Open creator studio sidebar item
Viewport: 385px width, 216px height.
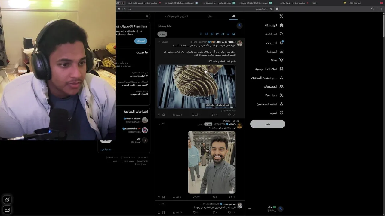[267, 78]
